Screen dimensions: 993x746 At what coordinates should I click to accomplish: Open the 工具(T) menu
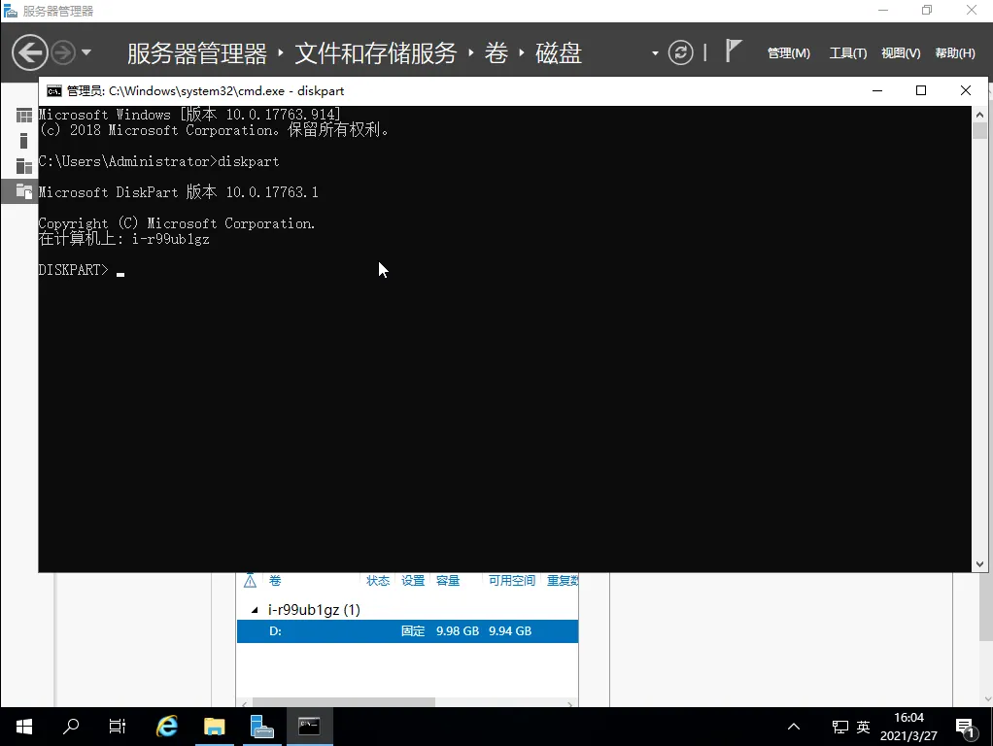pyautogui.click(x=847, y=53)
